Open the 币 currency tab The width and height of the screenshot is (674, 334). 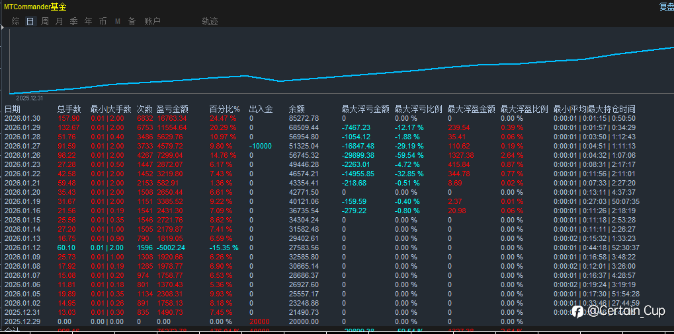103,21
